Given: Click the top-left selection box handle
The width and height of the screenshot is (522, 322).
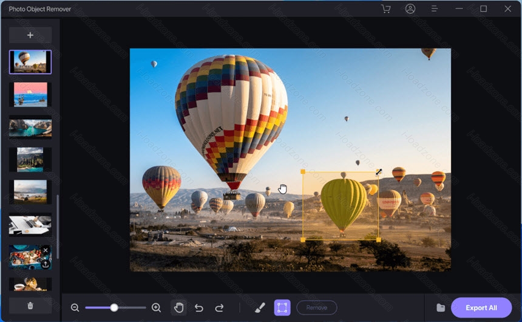Looking at the screenshot, I should 303,172.
